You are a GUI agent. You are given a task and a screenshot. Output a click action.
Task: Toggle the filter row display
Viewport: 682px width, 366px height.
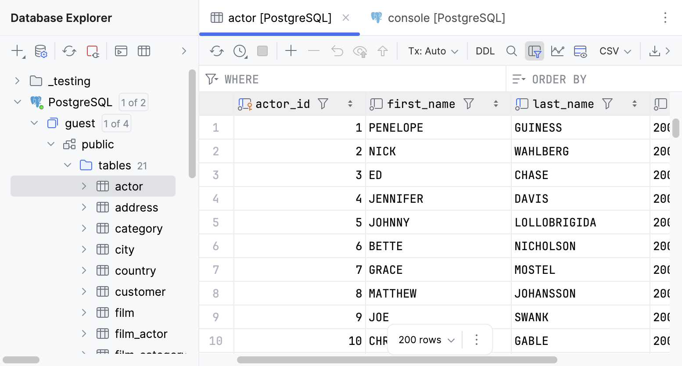(x=535, y=51)
